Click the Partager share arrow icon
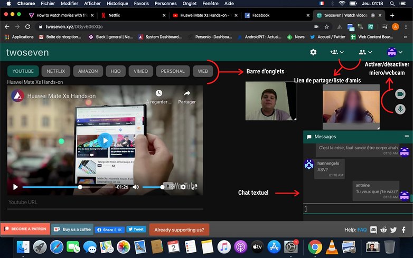 click(x=187, y=93)
